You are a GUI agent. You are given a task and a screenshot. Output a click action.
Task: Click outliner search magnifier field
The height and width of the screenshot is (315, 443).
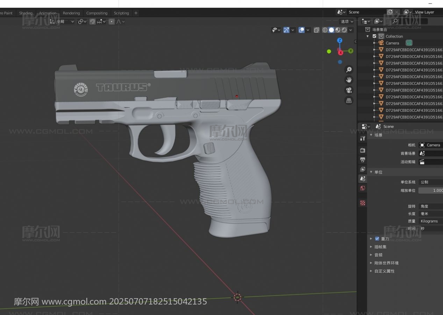tap(409, 21)
